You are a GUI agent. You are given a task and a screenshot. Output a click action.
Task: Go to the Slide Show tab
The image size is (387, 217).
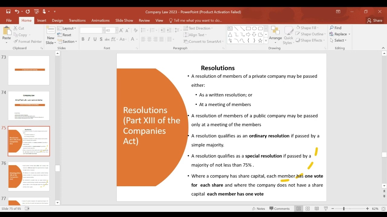coord(124,20)
